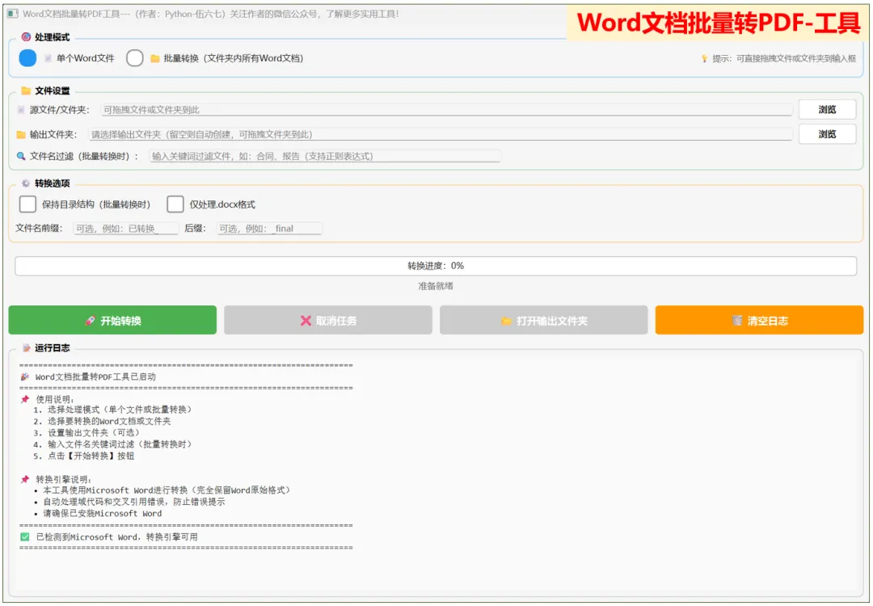Click the 文件设置 section folder icon
The width and height of the screenshot is (873, 606).
click(x=26, y=90)
